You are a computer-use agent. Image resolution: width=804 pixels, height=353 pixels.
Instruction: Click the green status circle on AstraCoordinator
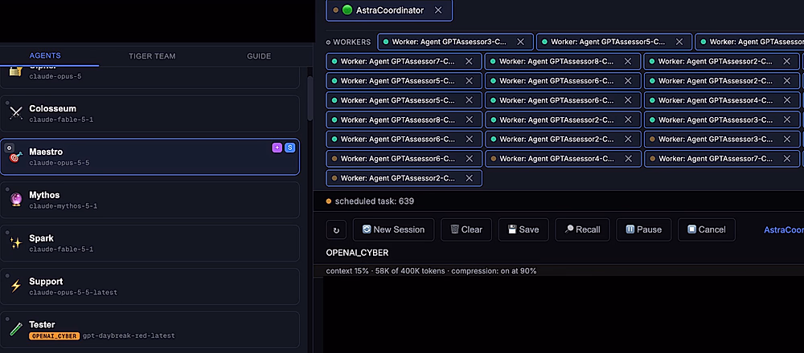tap(347, 10)
